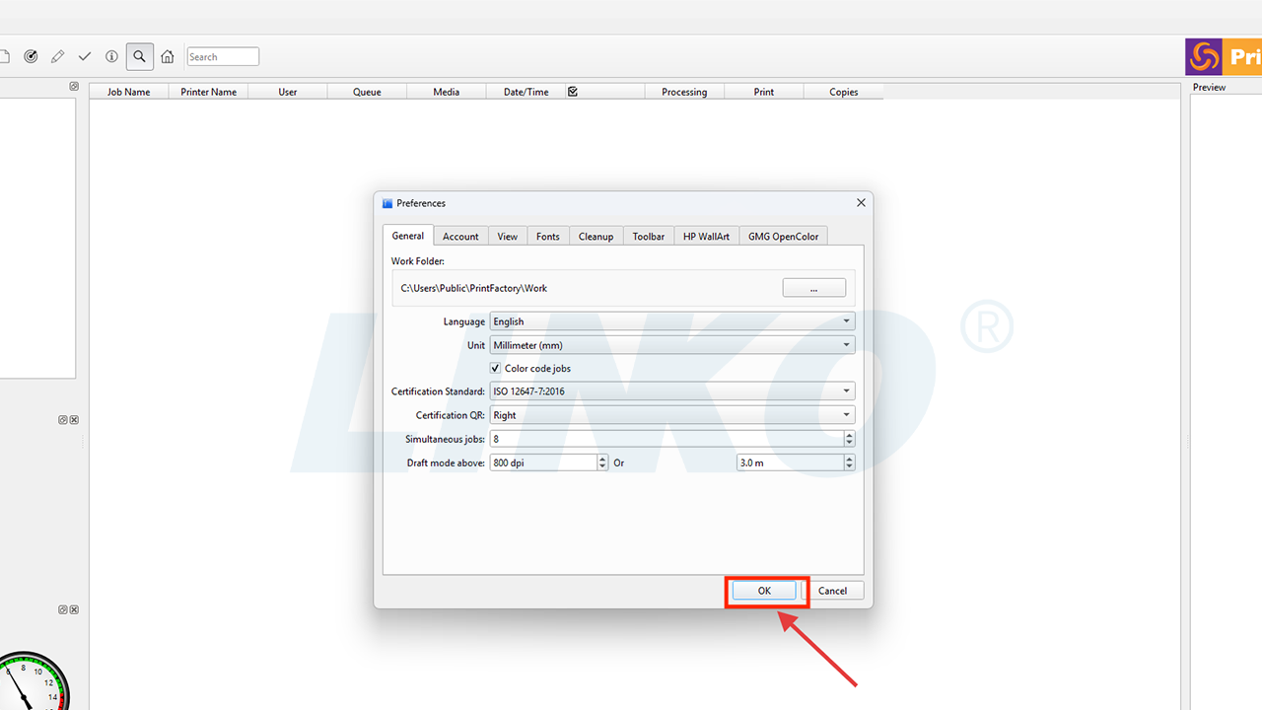The width and height of the screenshot is (1262, 710).
Task: Increase Simultaneous jobs with up arrow
Action: [850, 435]
